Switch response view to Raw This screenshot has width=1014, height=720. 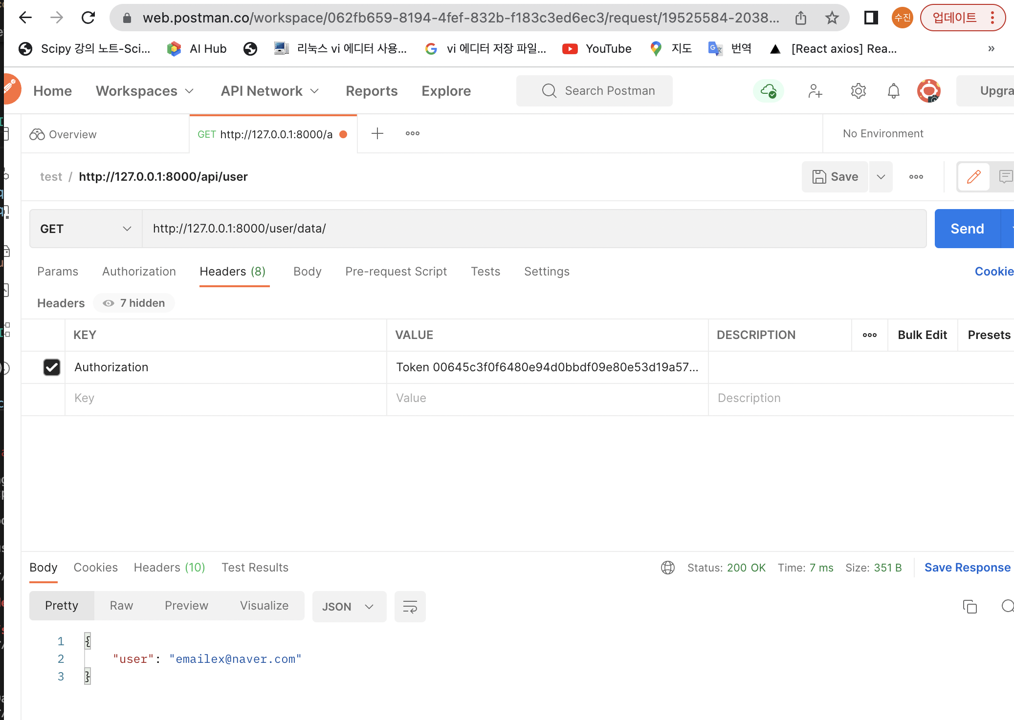[121, 606]
